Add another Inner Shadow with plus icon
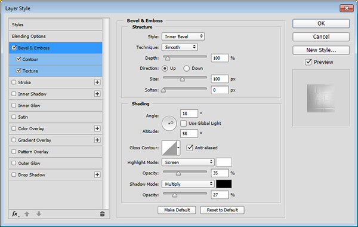This screenshot has height=227, width=358. click(97, 94)
